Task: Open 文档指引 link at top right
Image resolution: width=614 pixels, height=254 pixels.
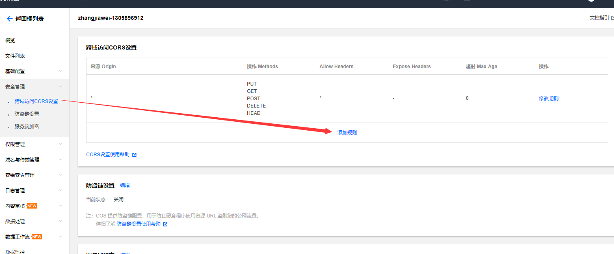Action: pyautogui.click(x=599, y=18)
